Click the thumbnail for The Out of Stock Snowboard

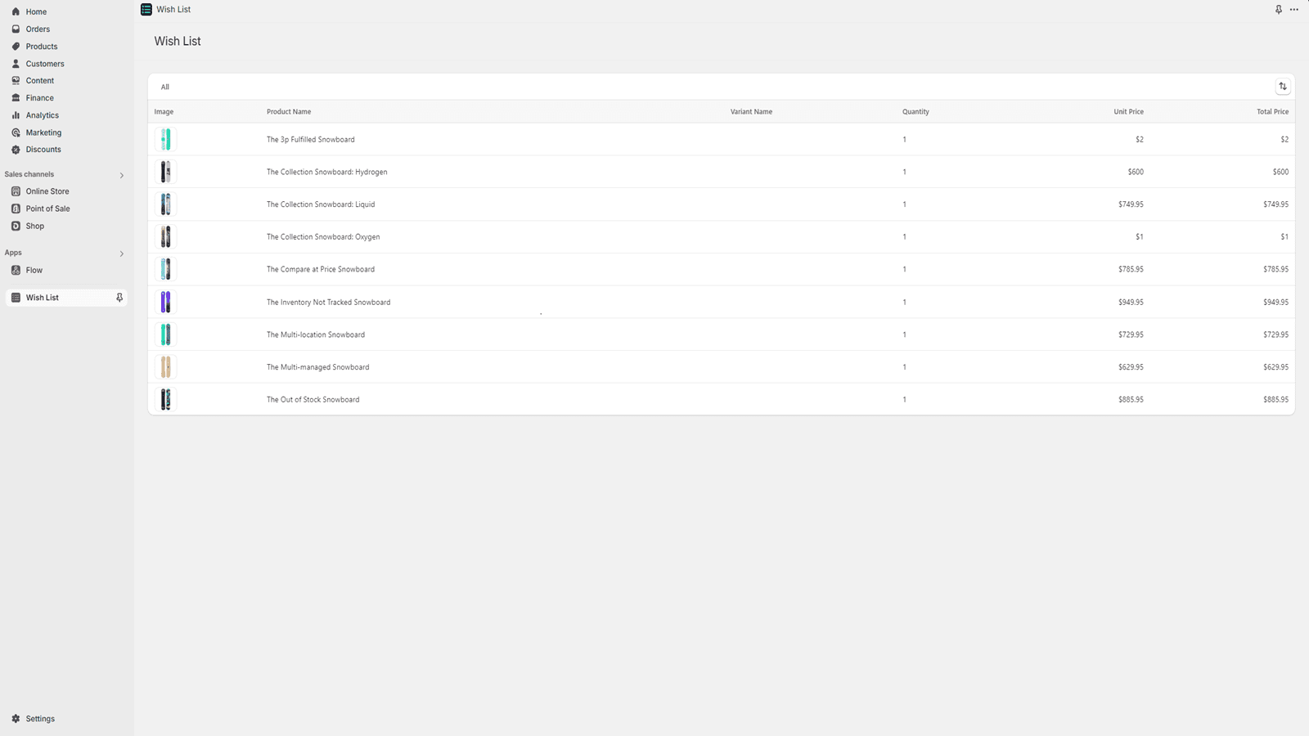coord(166,399)
